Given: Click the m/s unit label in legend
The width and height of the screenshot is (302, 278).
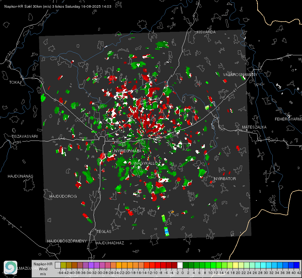Looking at the screenshot, I should pyautogui.click(x=43, y=274).
